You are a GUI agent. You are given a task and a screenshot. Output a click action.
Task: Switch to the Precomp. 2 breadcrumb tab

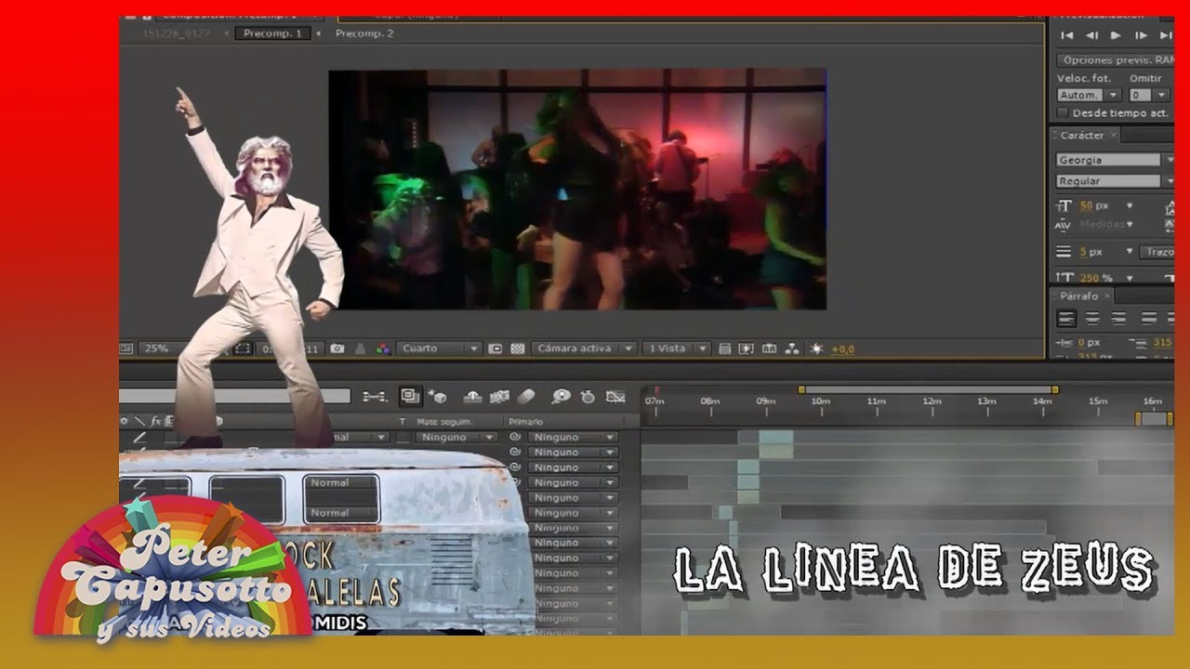click(x=364, y=33)
